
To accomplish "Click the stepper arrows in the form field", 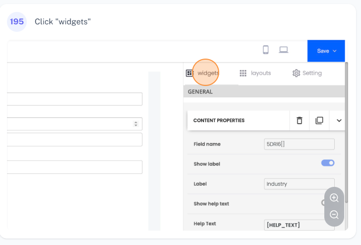I will (136, 124).
